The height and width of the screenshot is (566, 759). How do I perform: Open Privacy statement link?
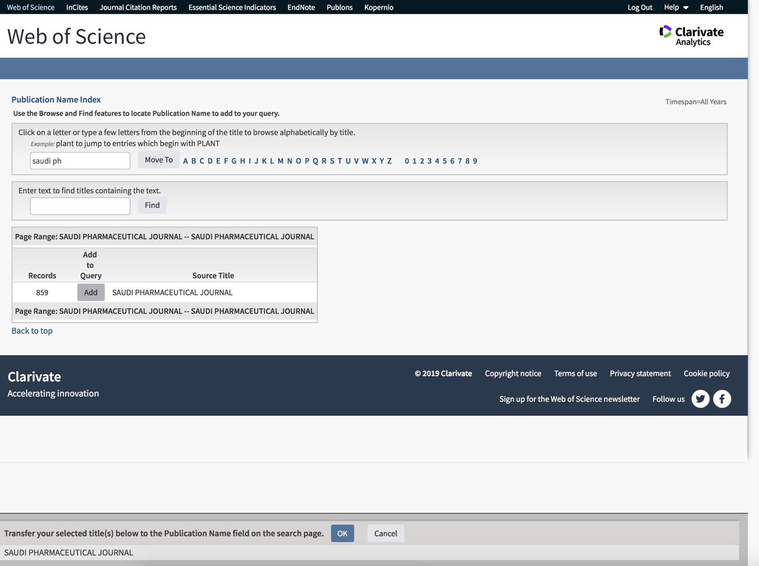(640, 373)
